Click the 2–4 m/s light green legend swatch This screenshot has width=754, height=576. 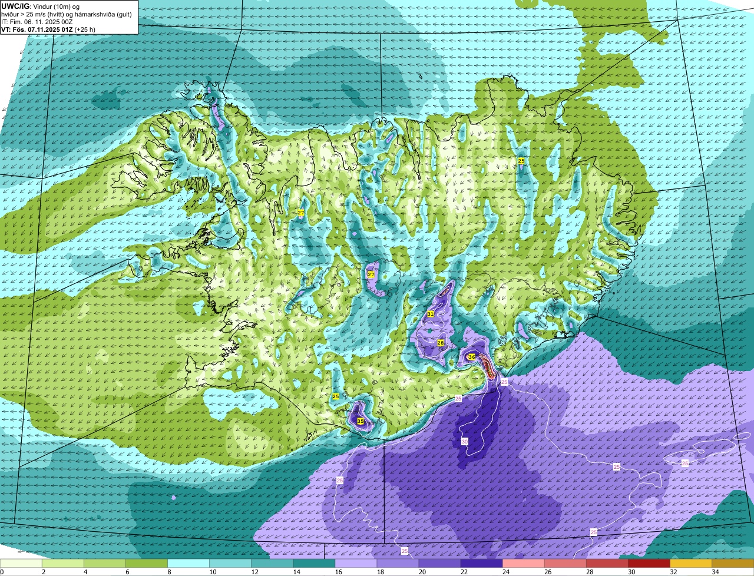click(63, 564)
